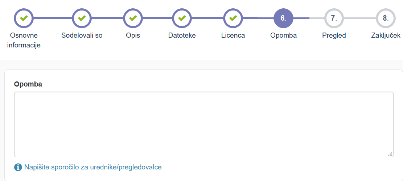Select the Sodelovali so step checkmark
The width and height of the screenshot is (403, 181).
pyautogui.click(x=82, y=18)
